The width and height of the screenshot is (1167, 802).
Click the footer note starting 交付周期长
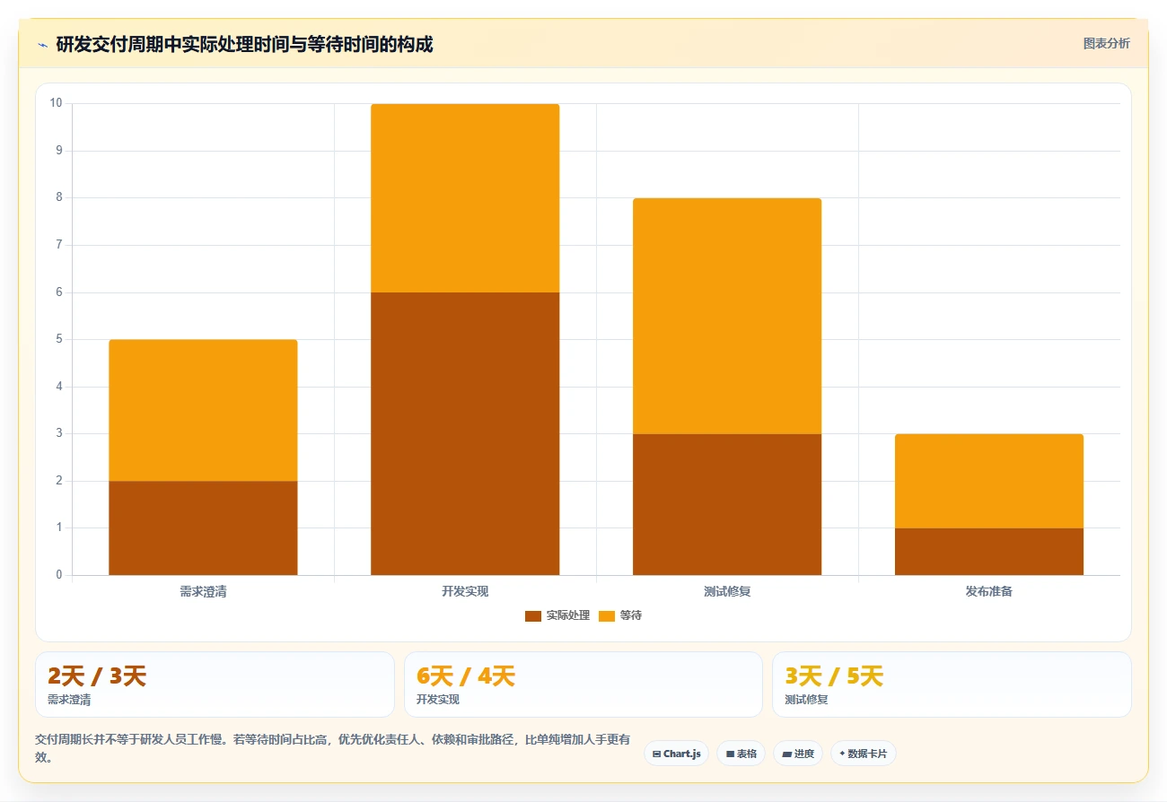click(332, 748)
